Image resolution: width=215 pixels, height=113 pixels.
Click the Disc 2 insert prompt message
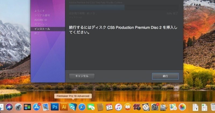(x=123, y=30)
